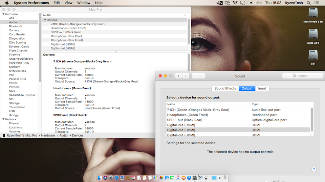Click the Sound preferences search field
This screenshot has height=182, width=325.
coord(301,76)
